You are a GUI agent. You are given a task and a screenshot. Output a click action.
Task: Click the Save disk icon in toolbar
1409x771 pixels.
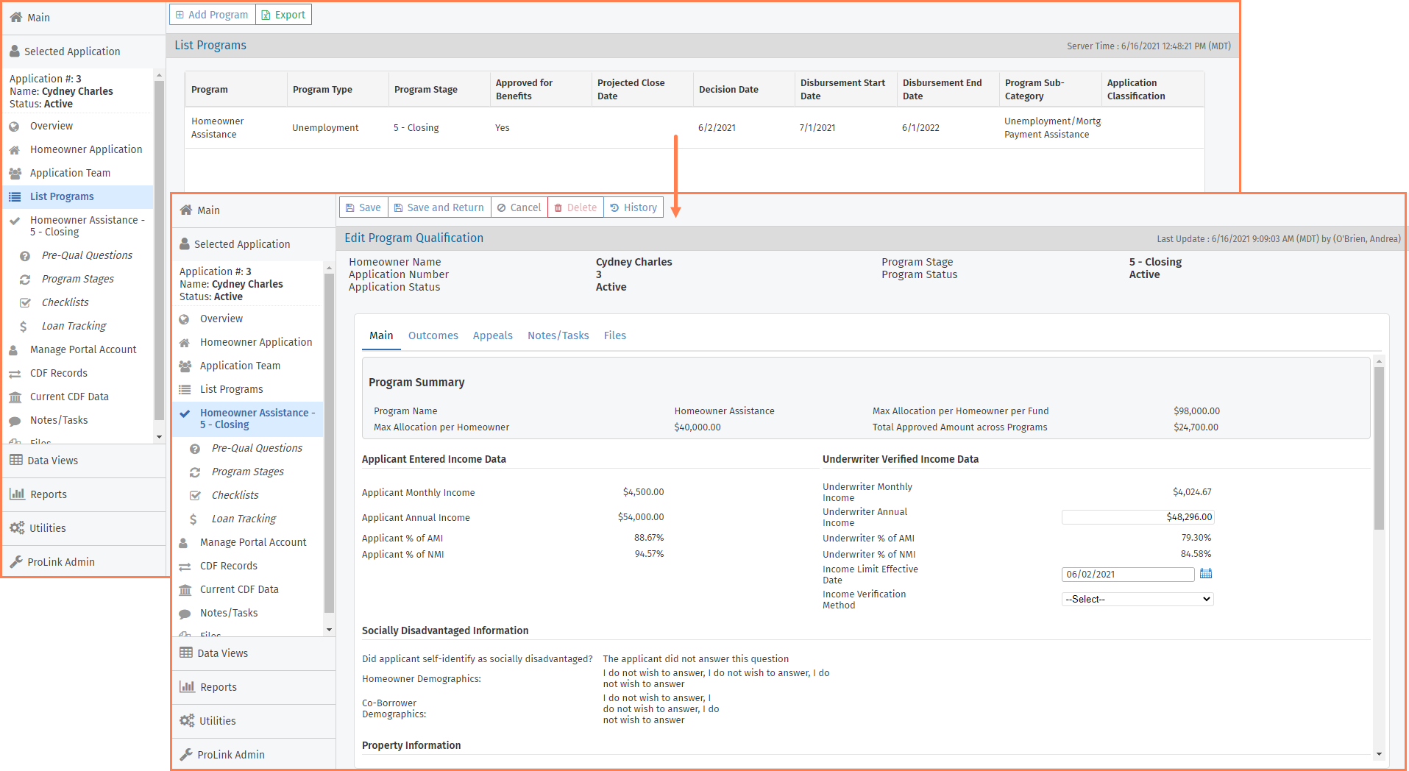coord(351,208)
